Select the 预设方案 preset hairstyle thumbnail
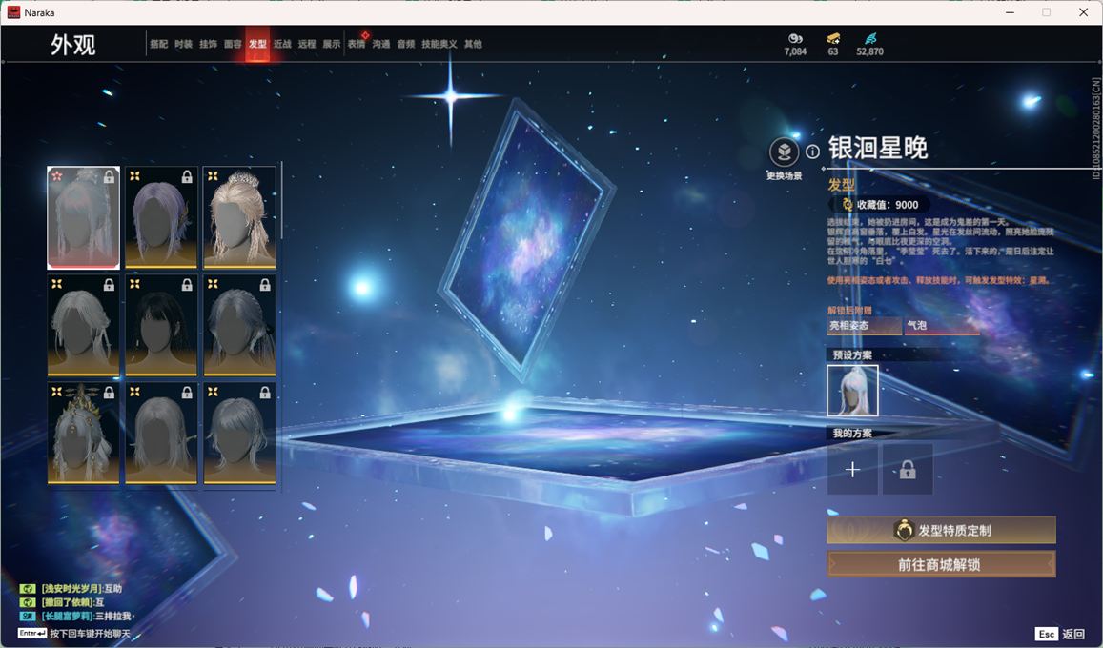 [852, 390]
